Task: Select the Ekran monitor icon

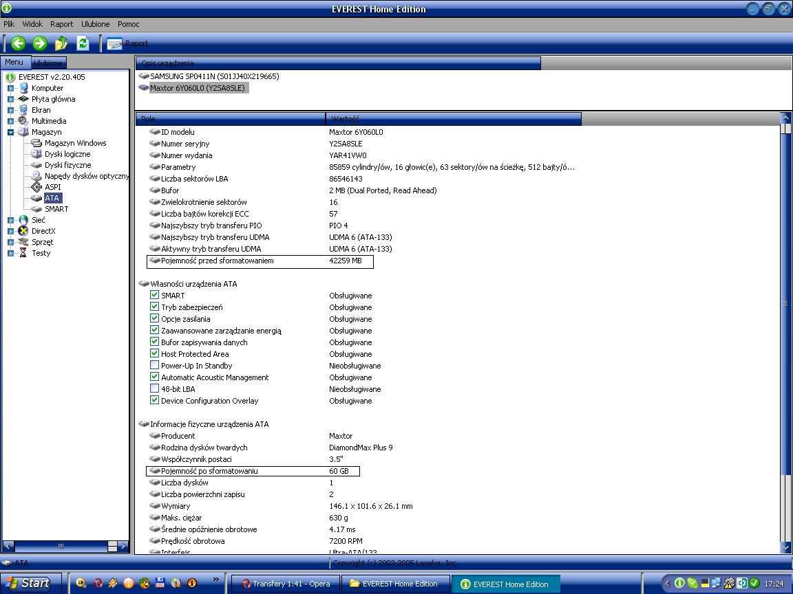Action: click(x=23, y=110)
